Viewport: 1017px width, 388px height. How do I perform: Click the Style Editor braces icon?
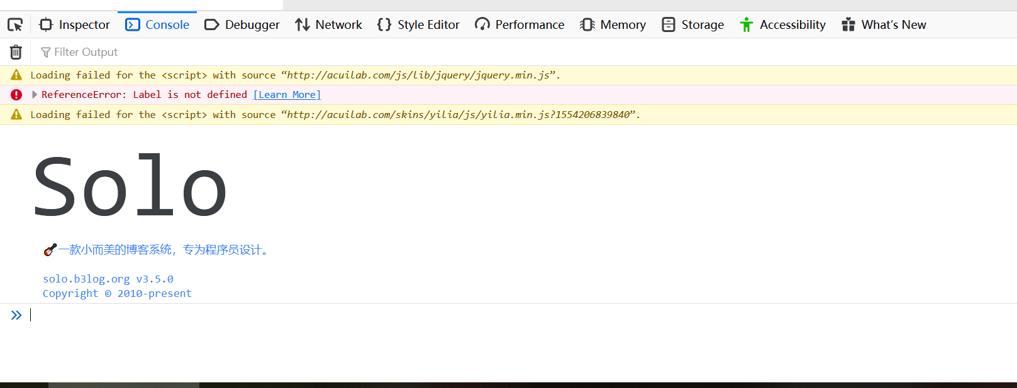[x=384, y=25]
